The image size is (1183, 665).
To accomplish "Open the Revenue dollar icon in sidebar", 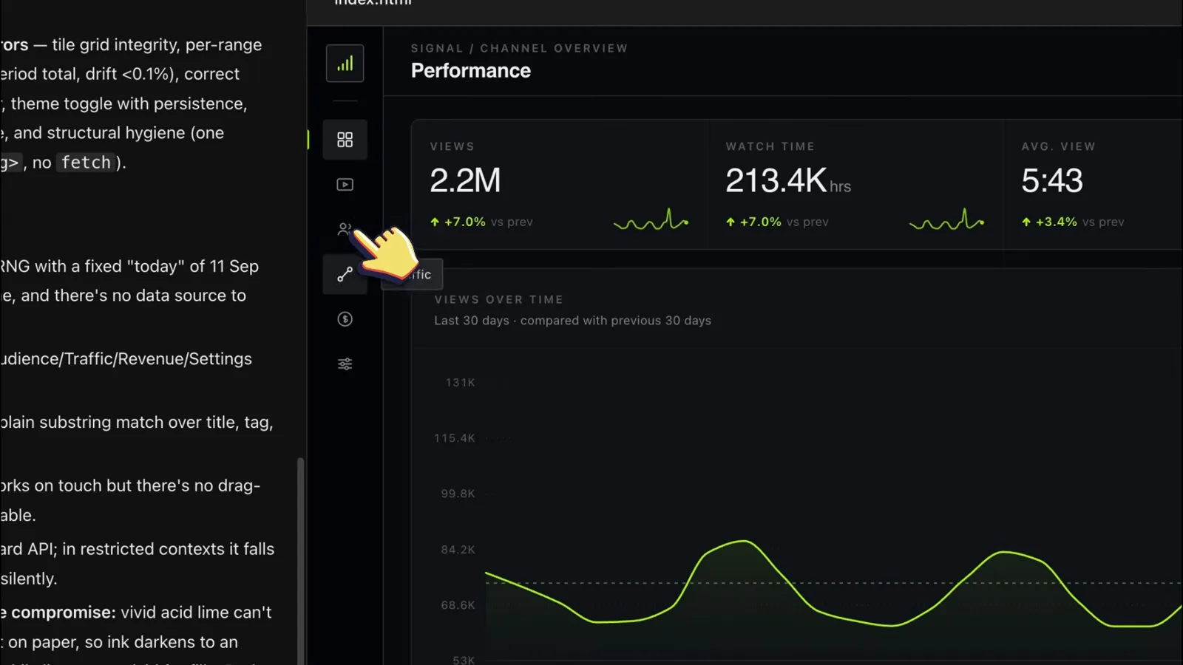I will 345,319.
